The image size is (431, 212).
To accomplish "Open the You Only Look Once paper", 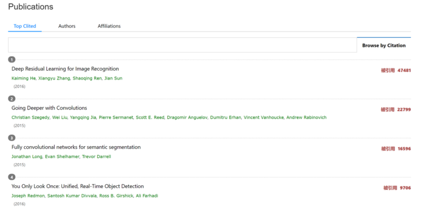I will pos(78,186).
